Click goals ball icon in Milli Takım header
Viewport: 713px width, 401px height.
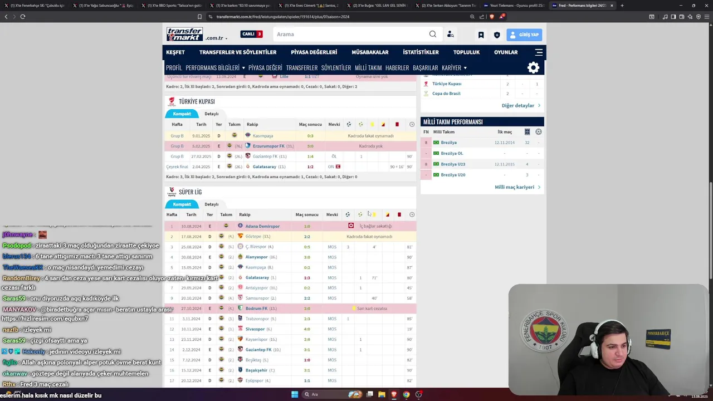(539, 132)
